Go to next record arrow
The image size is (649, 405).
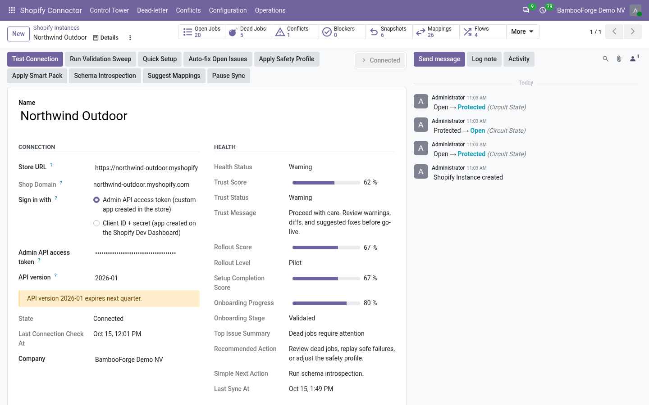tap(632, 31)
